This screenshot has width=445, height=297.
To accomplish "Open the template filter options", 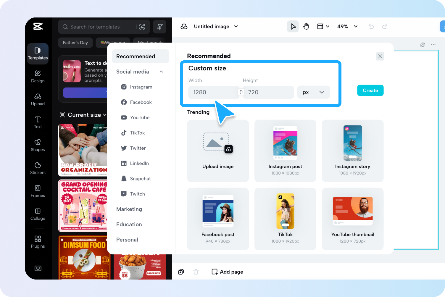I will tap(159, 27).
